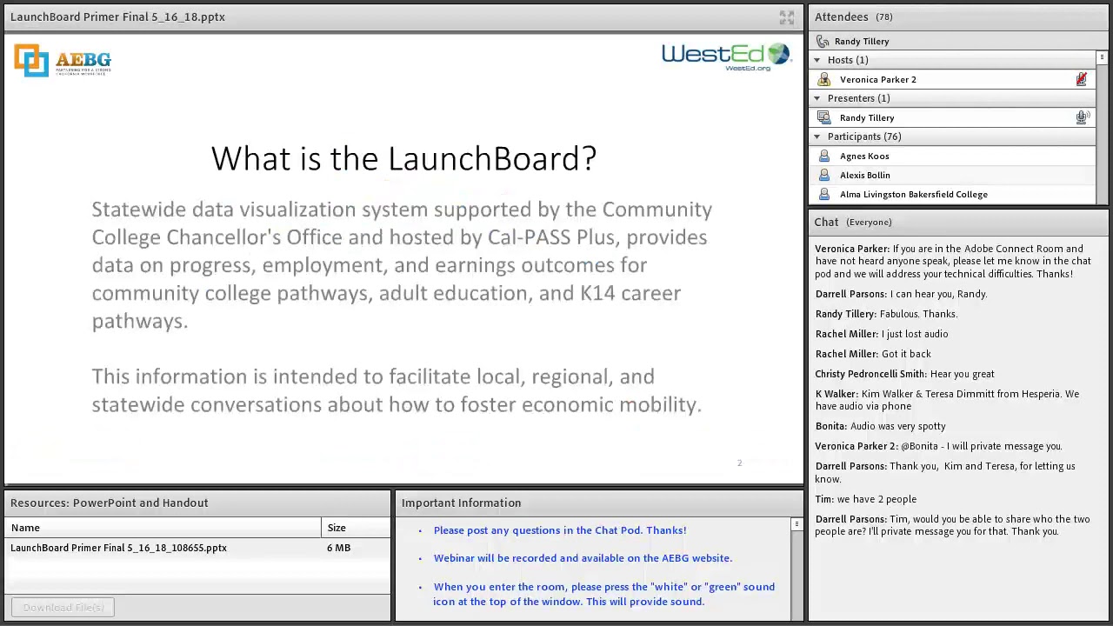Sort resources by Size column header
Screen dimensions: 1113x626
[x=356, y=528]
